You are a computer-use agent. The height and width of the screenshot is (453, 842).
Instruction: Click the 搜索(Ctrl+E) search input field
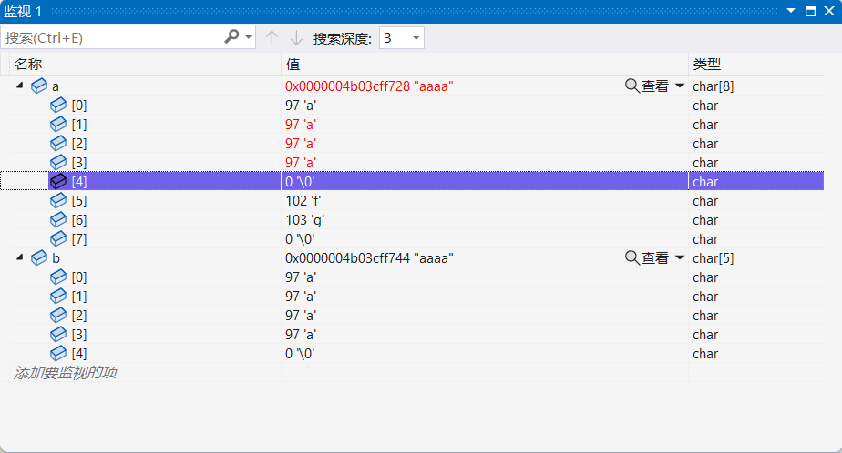click(x=113, y=37)
